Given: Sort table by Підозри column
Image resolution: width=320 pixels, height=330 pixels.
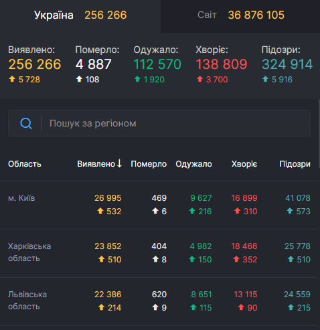Looking at the screenshot, I should pyautogui.click(x=295, y=164).
